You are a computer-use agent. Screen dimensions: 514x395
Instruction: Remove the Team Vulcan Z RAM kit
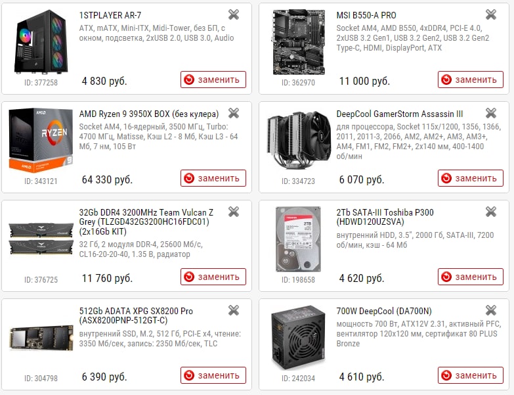[x=234, y=212]
